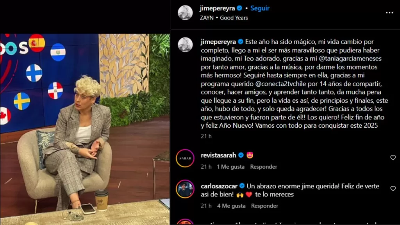
Task: Open the three-dot more options menu
Action: pyautogui.click(x=389, y=12)
